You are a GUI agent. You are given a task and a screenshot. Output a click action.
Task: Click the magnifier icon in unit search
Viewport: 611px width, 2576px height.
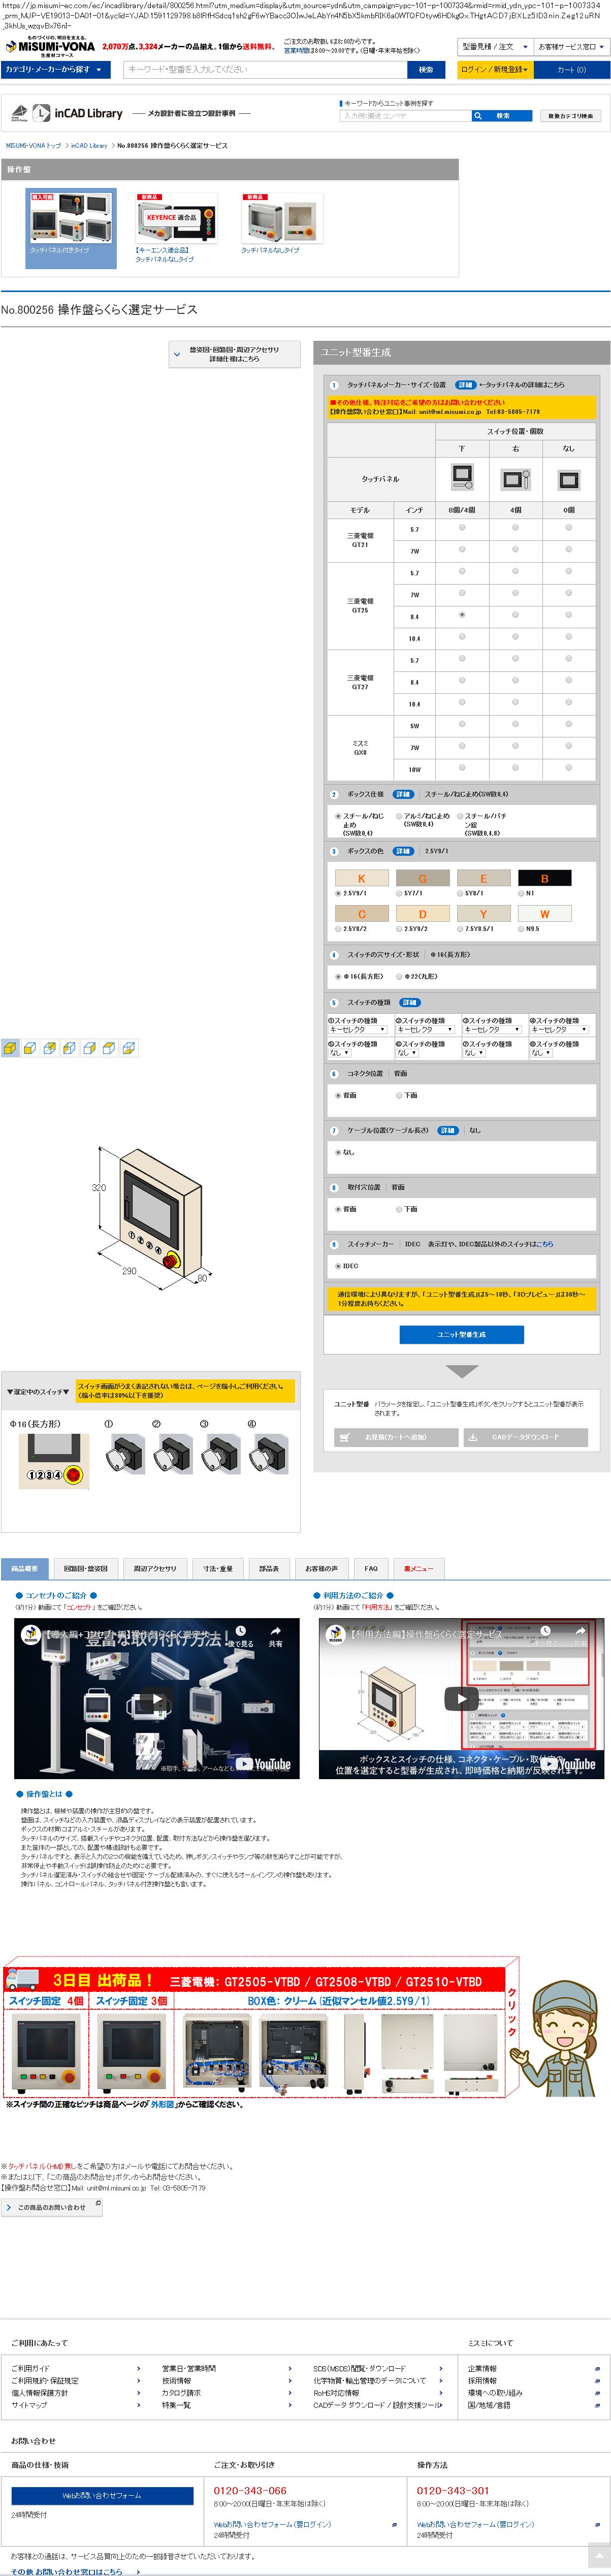[478, 116]
